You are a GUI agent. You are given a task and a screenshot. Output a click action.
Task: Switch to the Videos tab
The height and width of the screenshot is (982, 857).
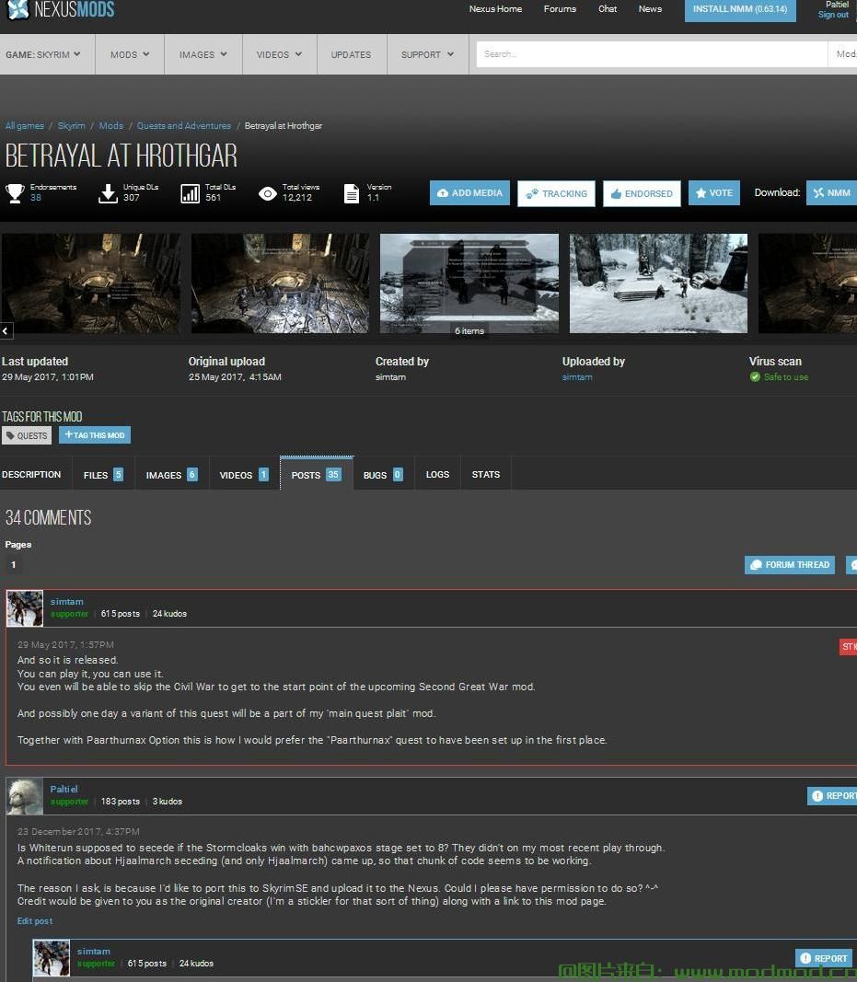pos(244,475)
